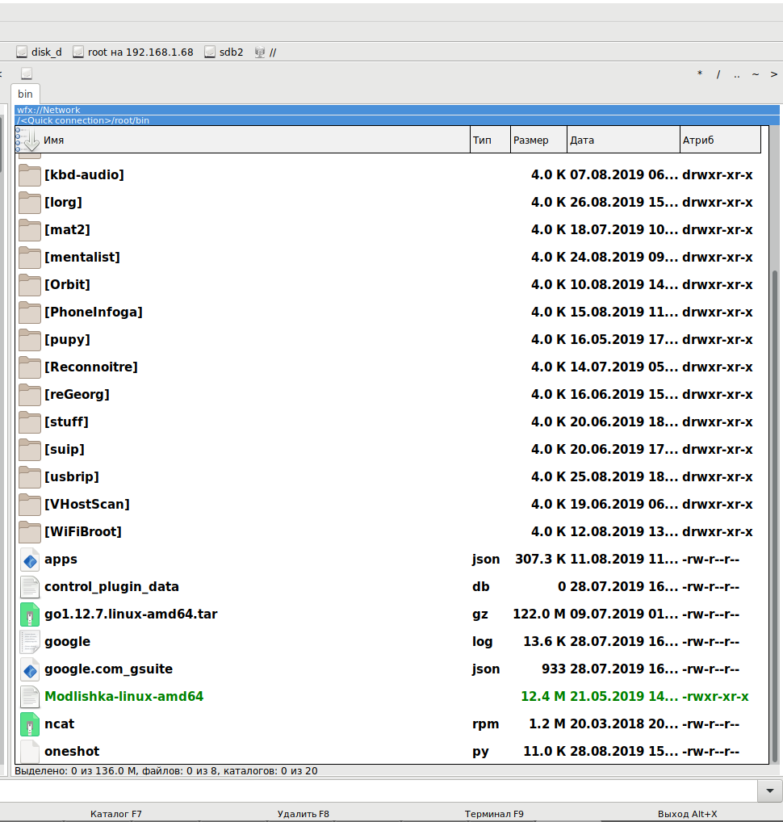Click the PhoneInfoga folder icon

click(30, 312)
